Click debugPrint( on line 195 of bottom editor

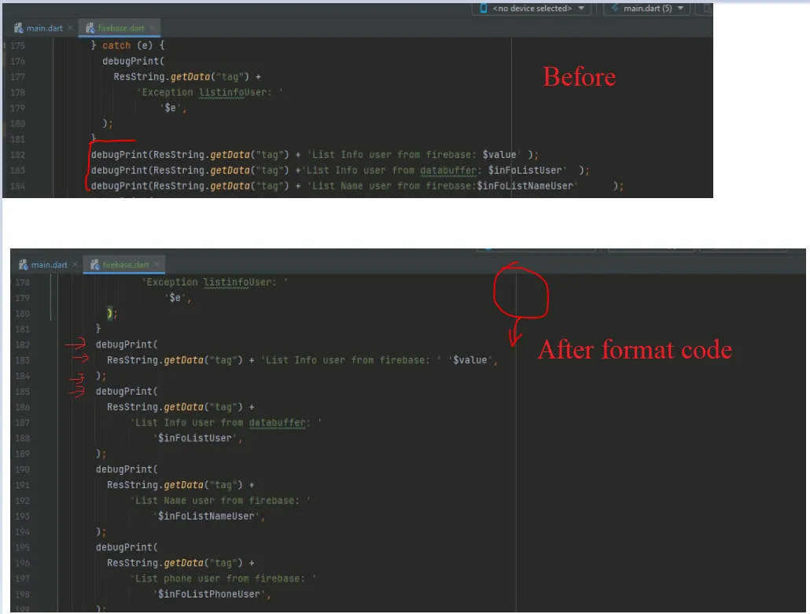(127, 547)
